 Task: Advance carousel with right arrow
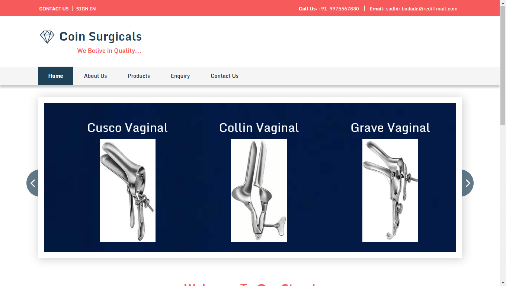(468, 183)
